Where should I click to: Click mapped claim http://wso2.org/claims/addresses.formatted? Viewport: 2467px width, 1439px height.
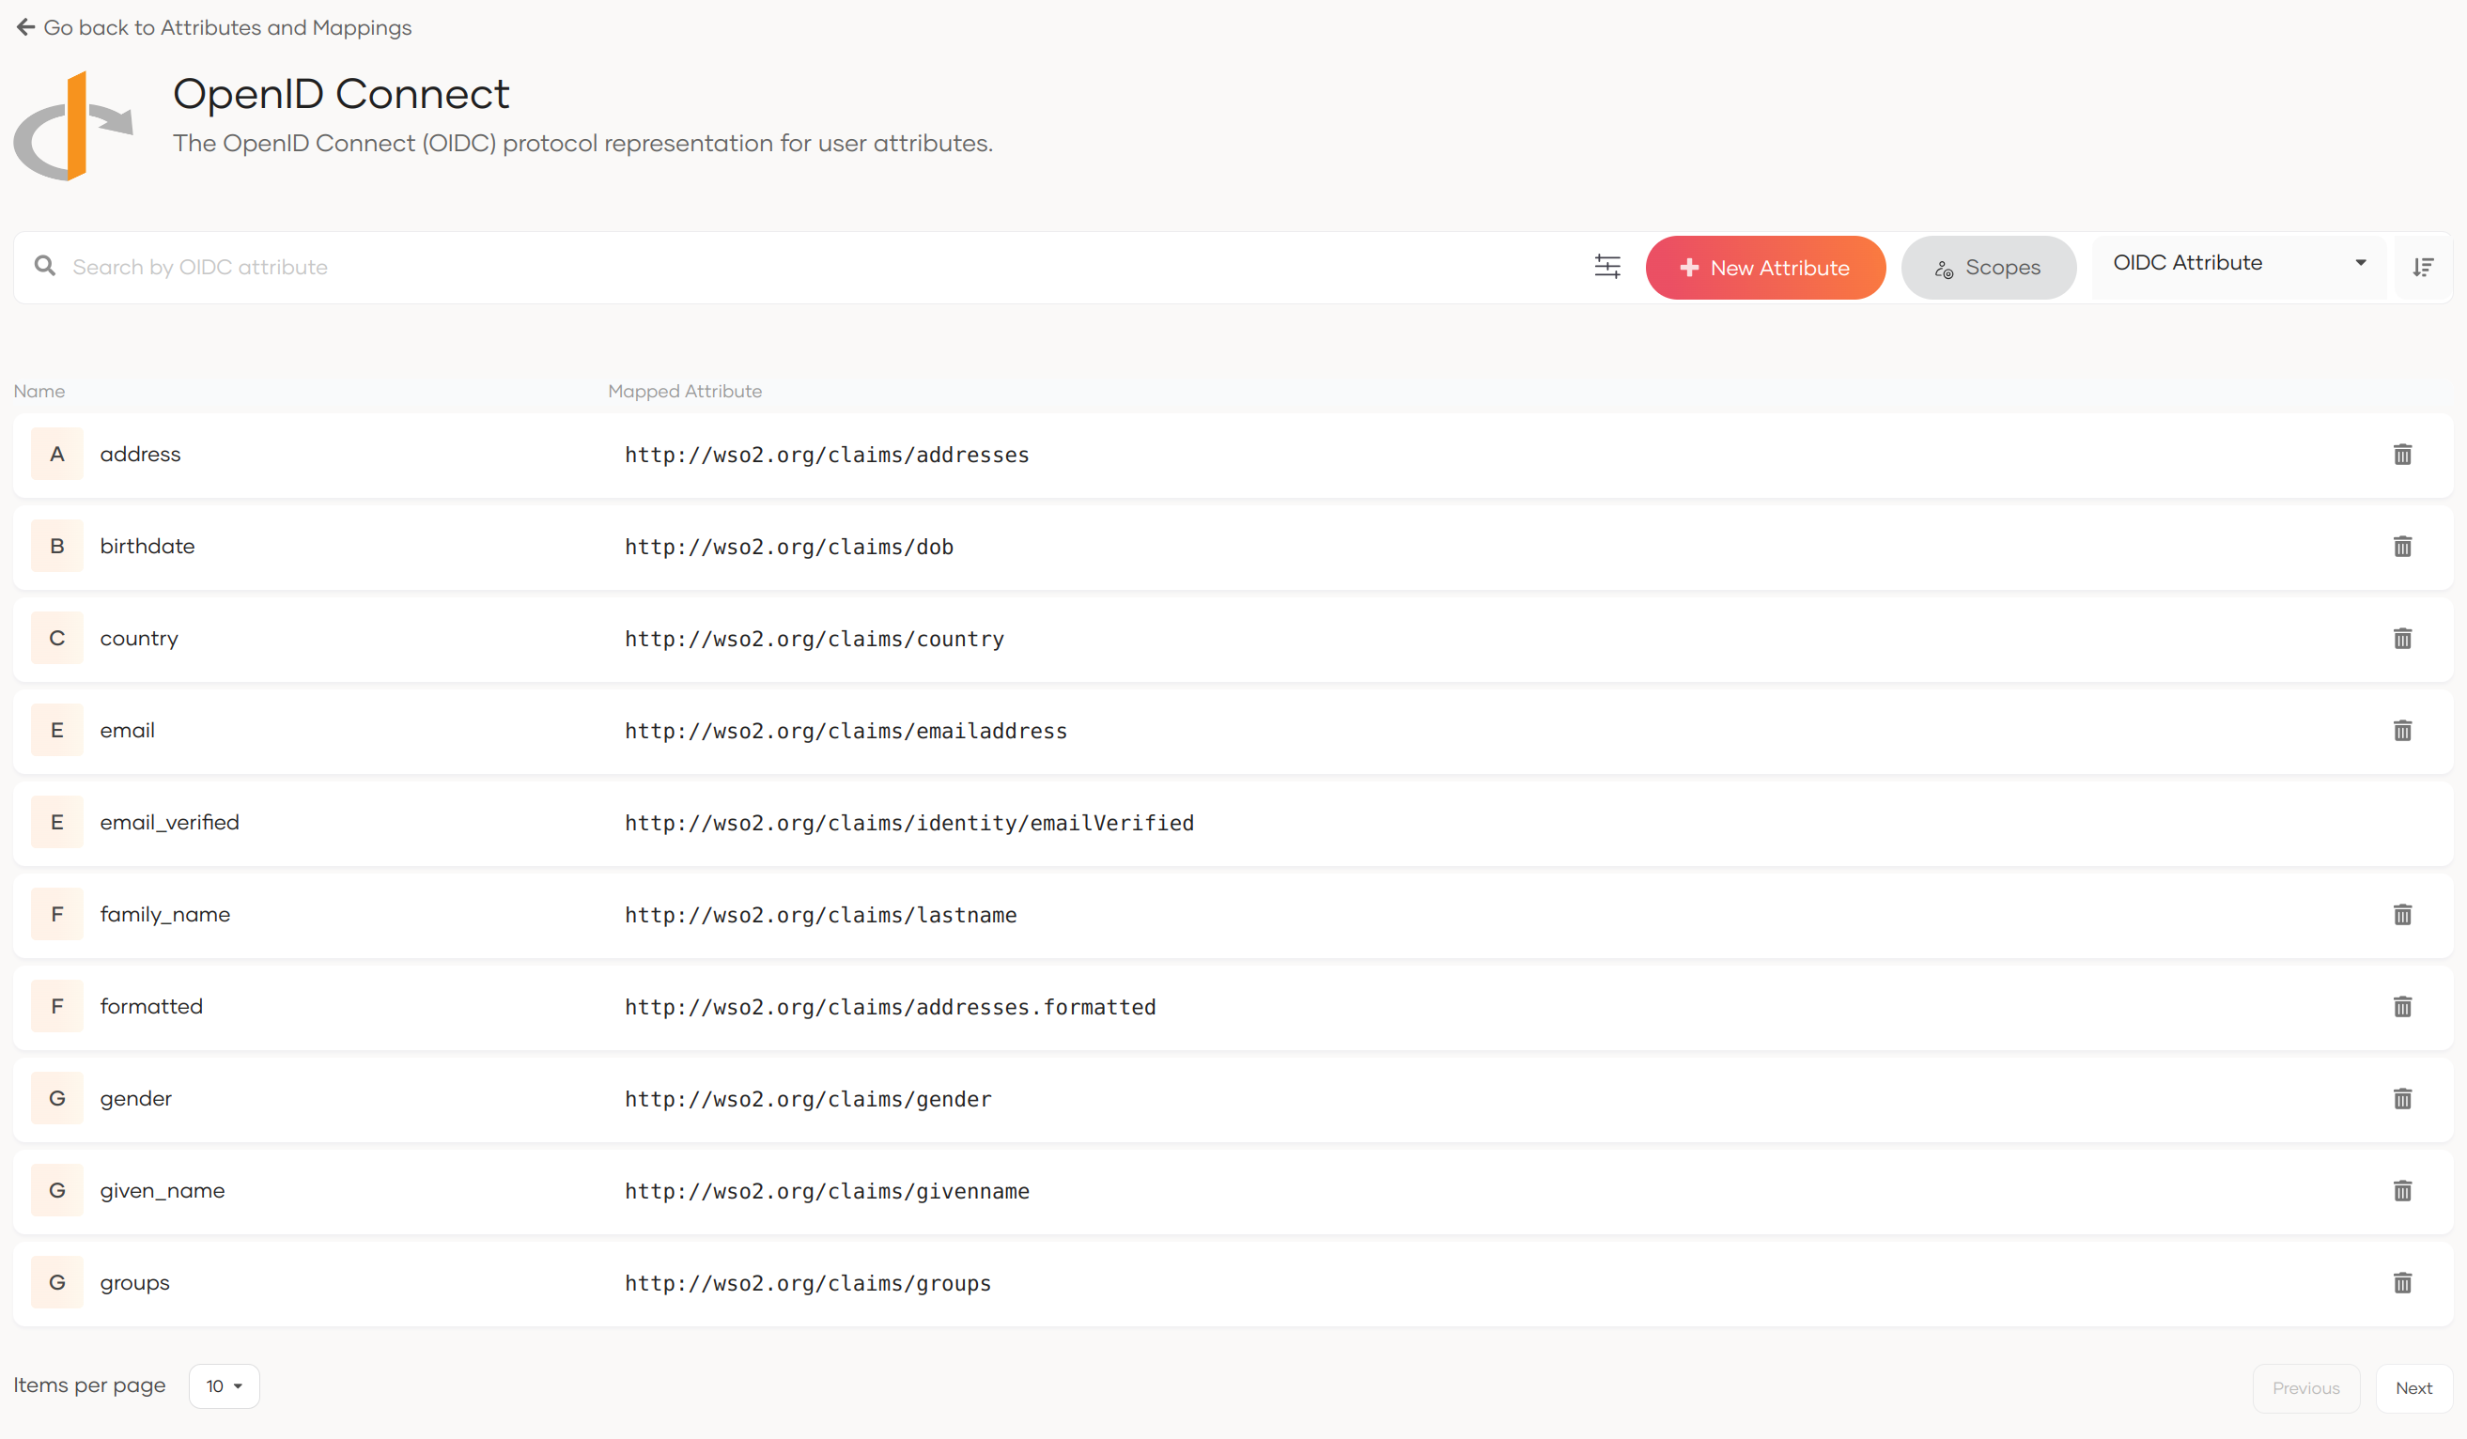[890, 1007]
